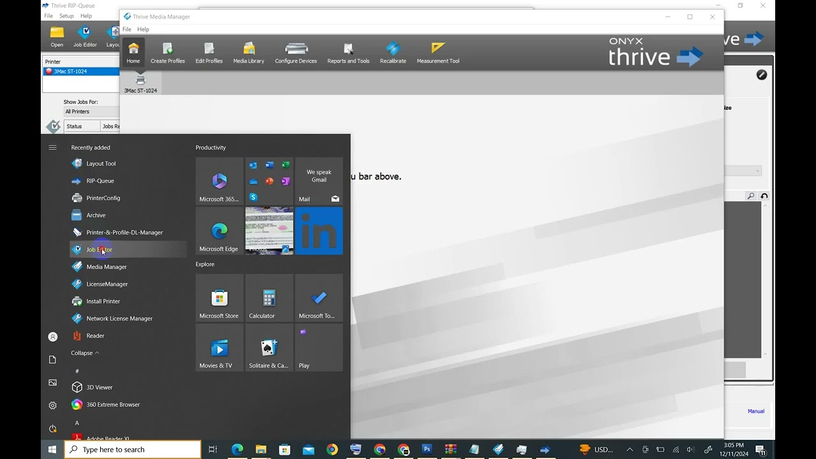Open the Setup menu in RIP-Queue
The width and height of the screenshot is (816, 459).
tap(66, 16)
